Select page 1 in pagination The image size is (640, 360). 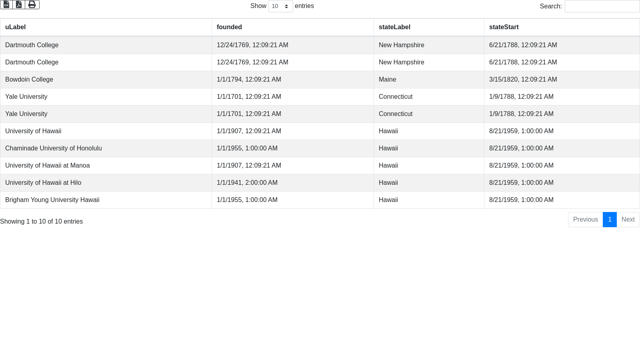pos(610,220)
